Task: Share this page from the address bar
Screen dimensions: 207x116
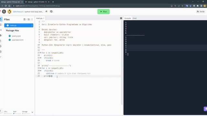Action: coord(179,6)
